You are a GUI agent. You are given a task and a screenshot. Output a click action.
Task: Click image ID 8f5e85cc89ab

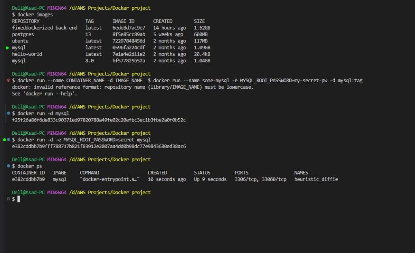pos(129,34)
